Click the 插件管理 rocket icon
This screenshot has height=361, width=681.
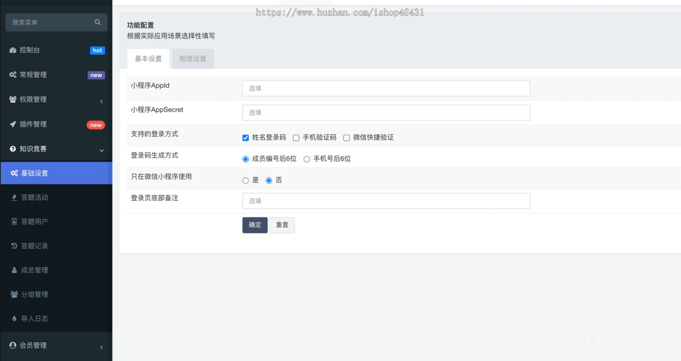click(x=13, y=124)
